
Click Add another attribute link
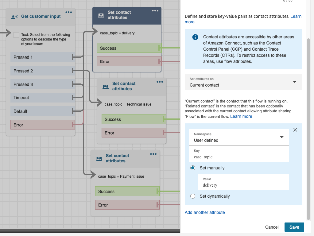tap(205, 212)
